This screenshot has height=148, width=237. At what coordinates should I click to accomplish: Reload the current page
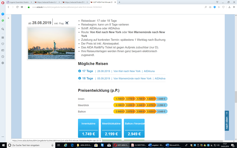click(x=17, y=7)
